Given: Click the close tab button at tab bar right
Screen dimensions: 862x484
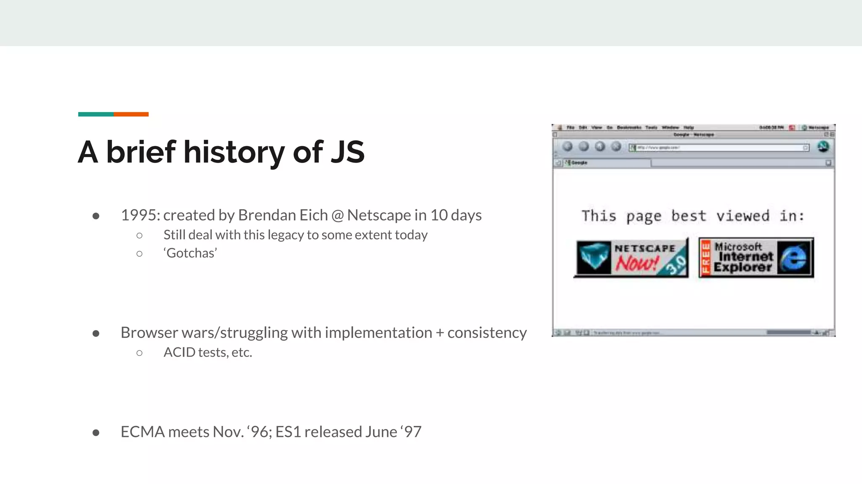Looking at the screenshot, I should pos(828,163).
